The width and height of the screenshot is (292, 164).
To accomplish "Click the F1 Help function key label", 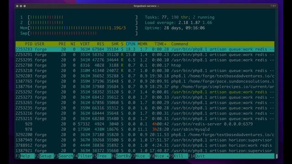I will pos(25,156).
